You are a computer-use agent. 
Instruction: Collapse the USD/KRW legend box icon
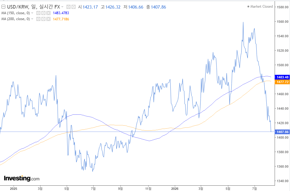pos(3,7)
